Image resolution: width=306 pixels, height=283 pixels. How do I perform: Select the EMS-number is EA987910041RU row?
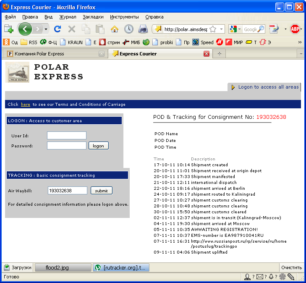click(x=209, y=236)
